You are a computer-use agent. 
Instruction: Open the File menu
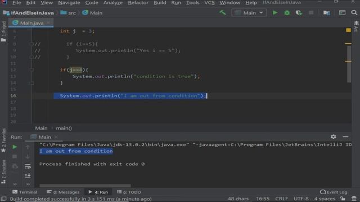(16, 3)
